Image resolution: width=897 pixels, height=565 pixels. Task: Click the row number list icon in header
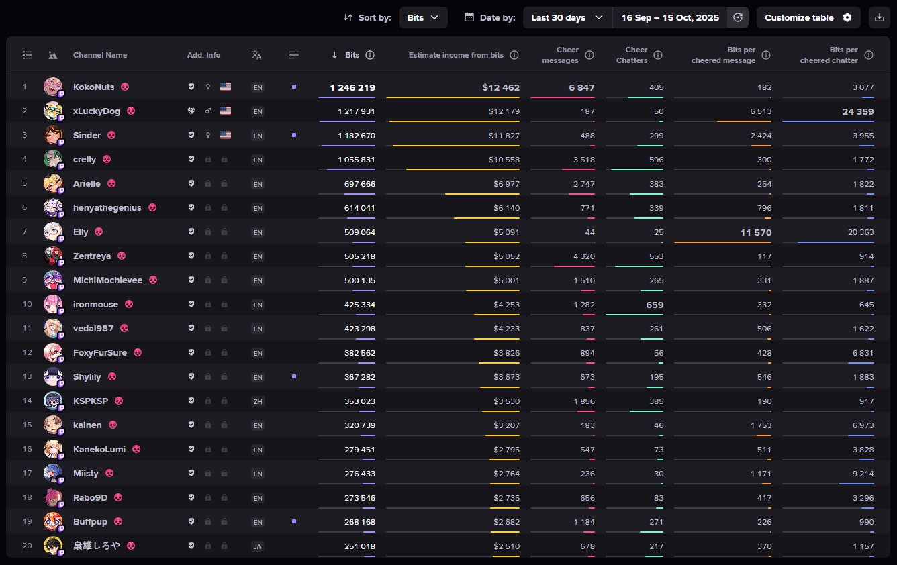28,55
